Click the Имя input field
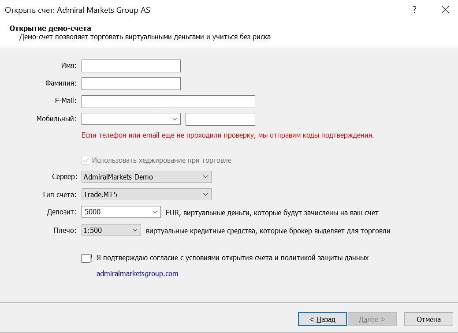Viewport: 458px width, 333px height. tap(131, 66)
